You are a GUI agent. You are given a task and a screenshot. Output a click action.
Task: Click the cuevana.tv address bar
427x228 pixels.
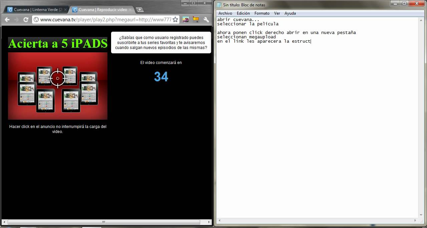point(106,20)
